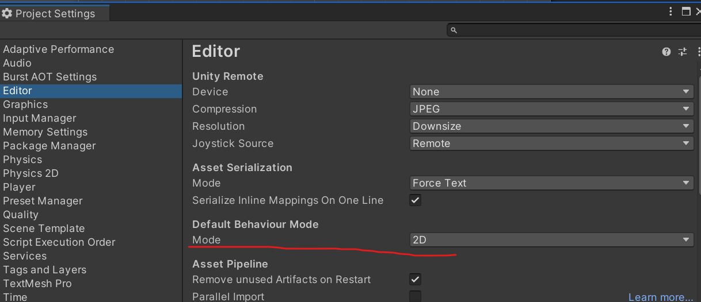Viewport: 701px width, 302px height.
Task: Click the Asset Pipeline section header
Action: click(230, 264)
